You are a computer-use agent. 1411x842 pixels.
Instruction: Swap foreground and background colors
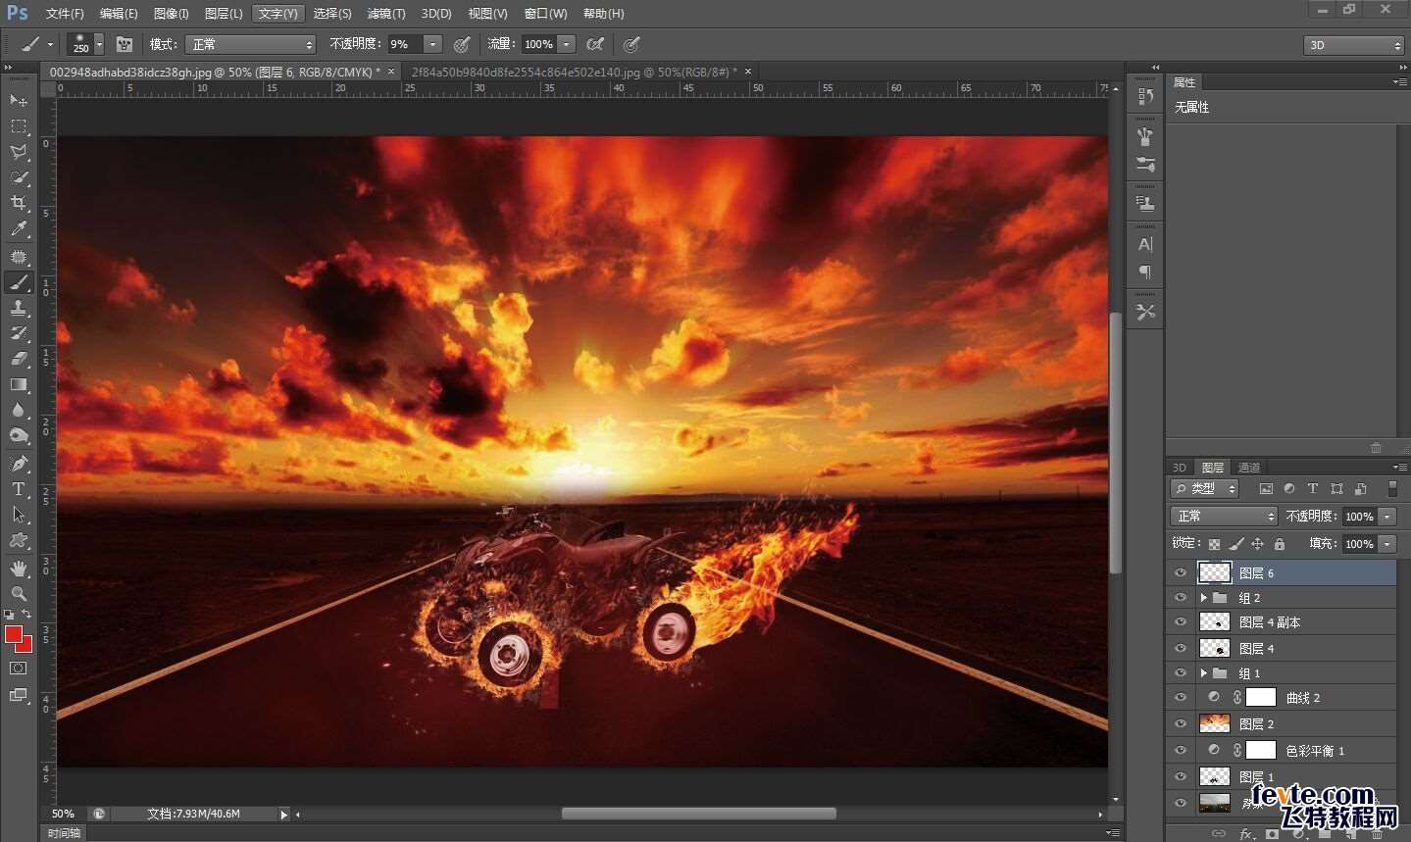(x=27, y=615)
